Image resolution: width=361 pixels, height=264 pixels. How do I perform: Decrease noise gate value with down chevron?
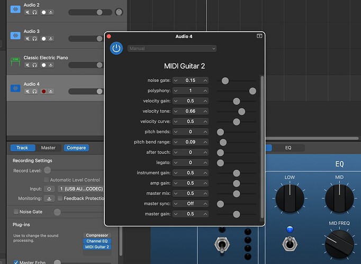[176, 81]
